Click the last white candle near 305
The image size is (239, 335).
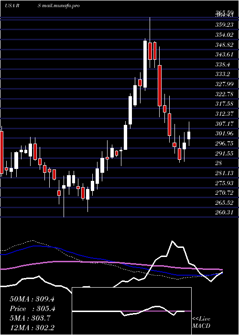pos(189,135)
